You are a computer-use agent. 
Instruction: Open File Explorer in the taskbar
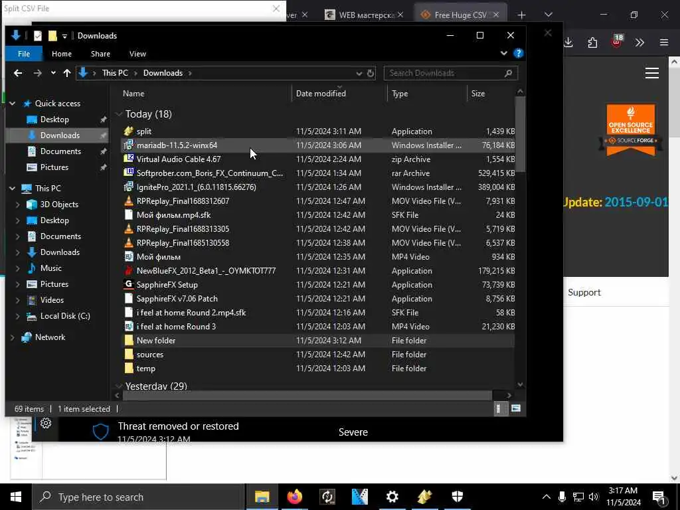(262, 497)
